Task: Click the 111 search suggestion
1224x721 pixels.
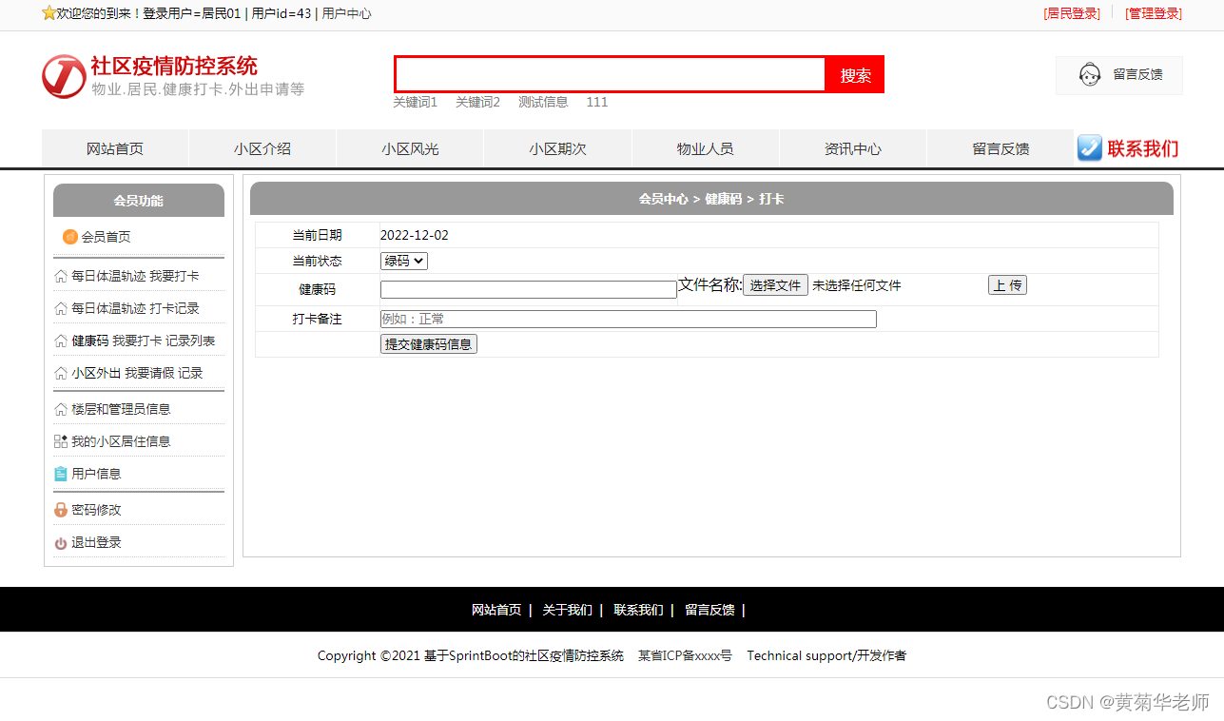Action: click(x=596, y=102)
